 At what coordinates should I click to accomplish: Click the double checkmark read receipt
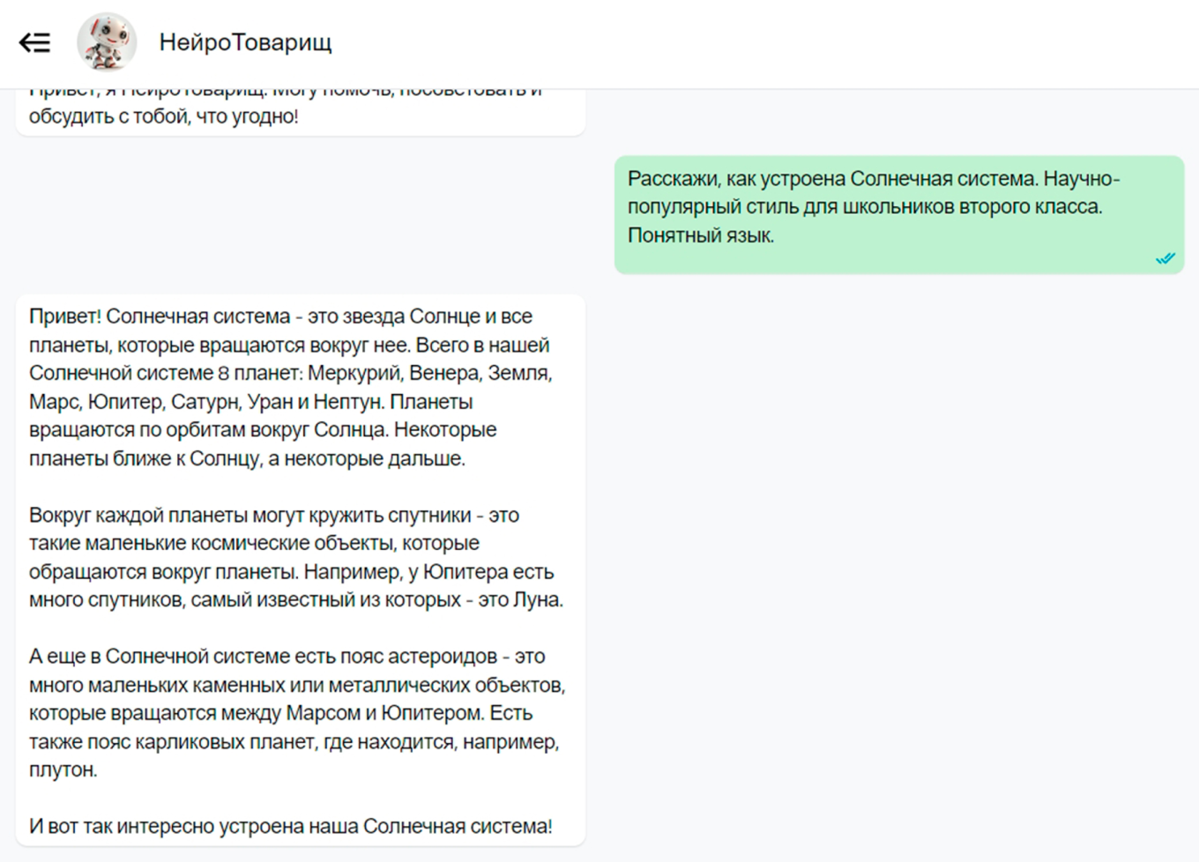[1165, 258]
